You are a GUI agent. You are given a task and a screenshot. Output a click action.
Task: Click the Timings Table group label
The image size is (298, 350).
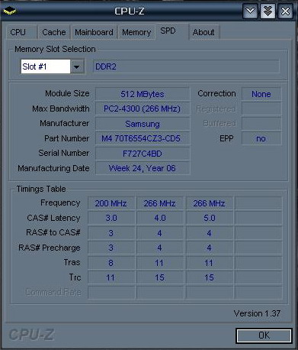41,189
